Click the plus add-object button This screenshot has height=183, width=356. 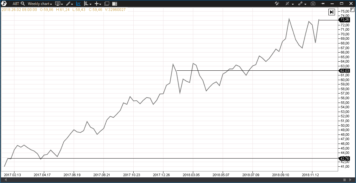98,4
